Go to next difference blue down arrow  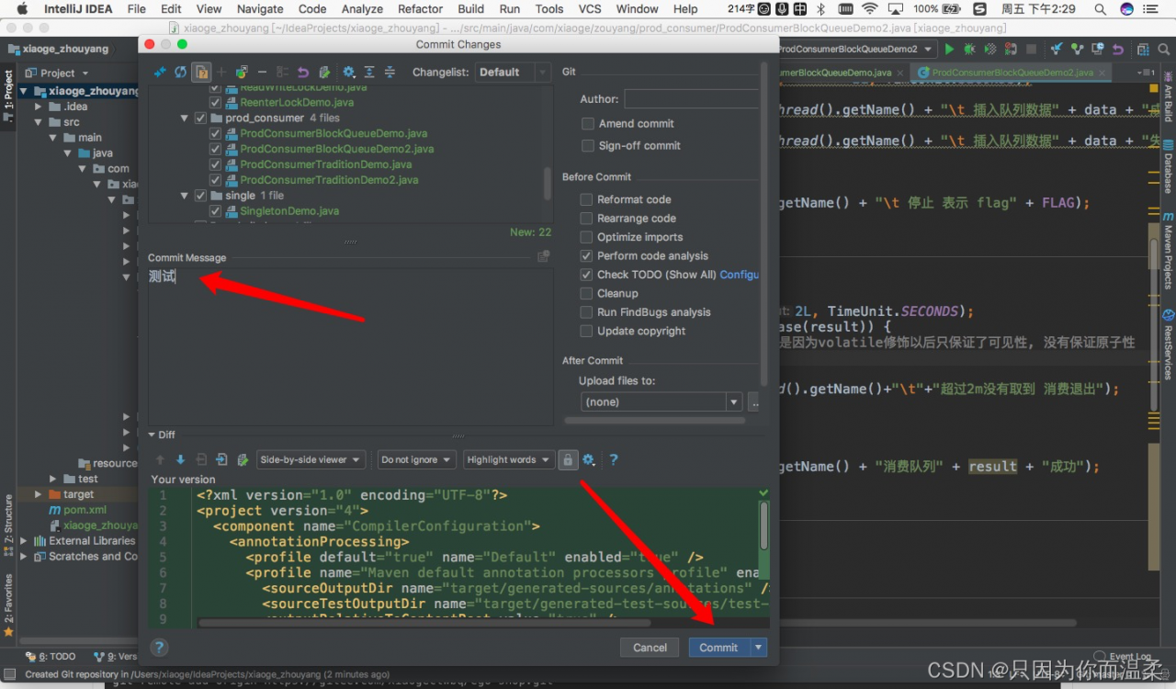[x=180, y=459]
